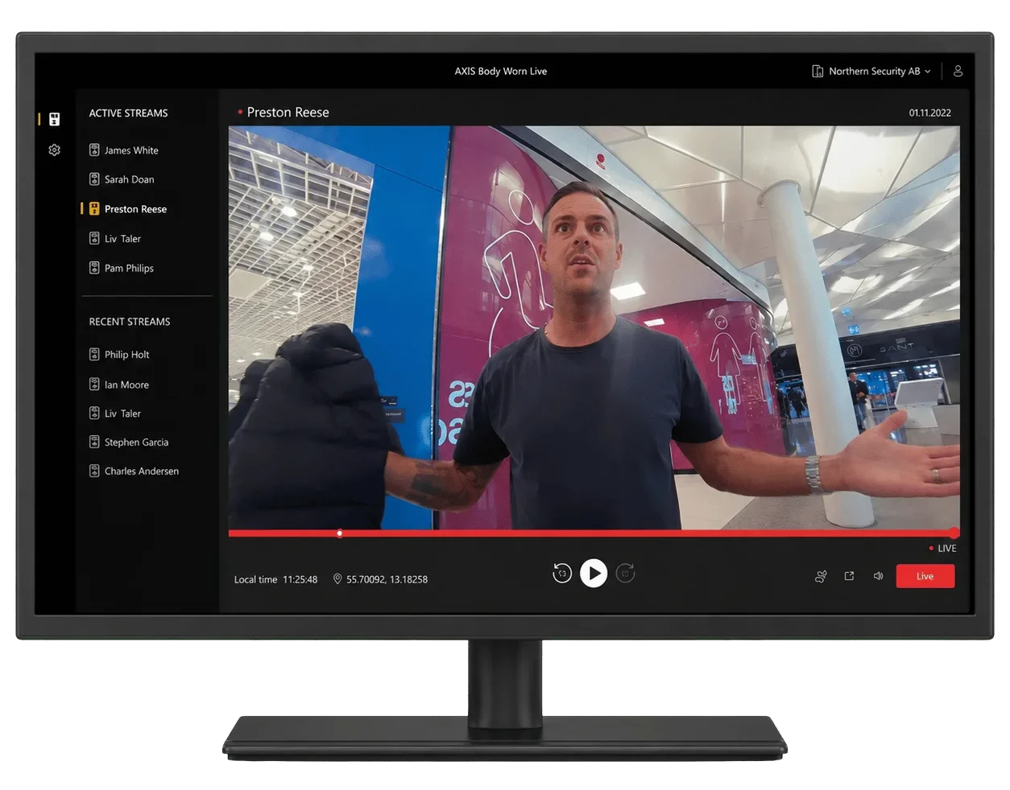
Task: Click the AXIS Body Worn Live title
Action: coord(501,72)
